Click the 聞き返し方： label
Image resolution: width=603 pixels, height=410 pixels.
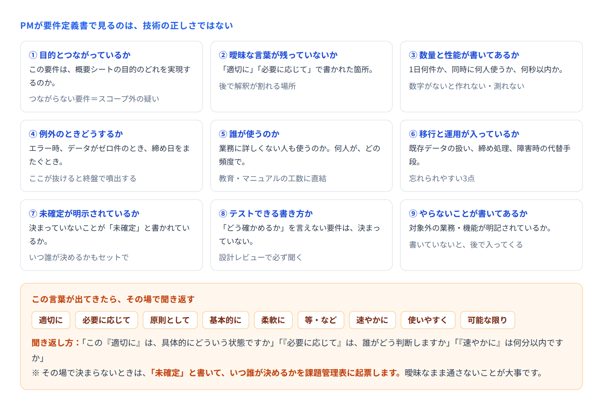pos(56,343)
